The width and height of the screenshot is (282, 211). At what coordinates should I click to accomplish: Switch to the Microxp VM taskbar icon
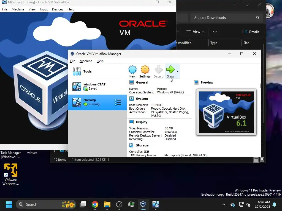coord(155,204)
